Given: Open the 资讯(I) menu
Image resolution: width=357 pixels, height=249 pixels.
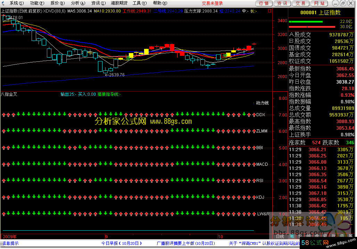Looking at the screenshot, I should coord(98,3).
